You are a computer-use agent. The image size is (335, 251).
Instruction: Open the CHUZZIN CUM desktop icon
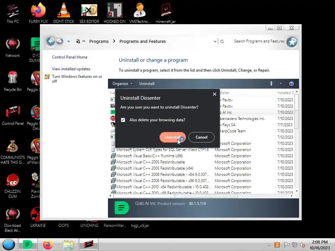click(13, 186)
